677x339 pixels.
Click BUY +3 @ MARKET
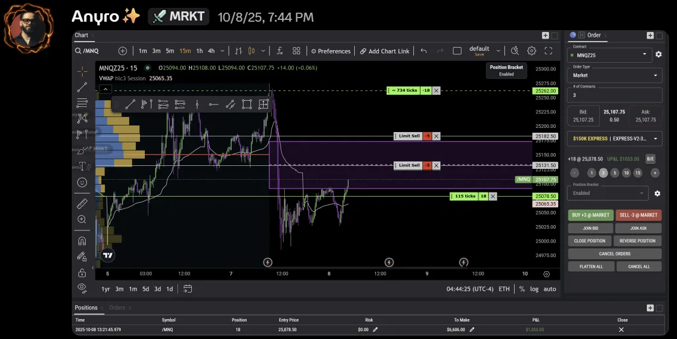[590, 215]
